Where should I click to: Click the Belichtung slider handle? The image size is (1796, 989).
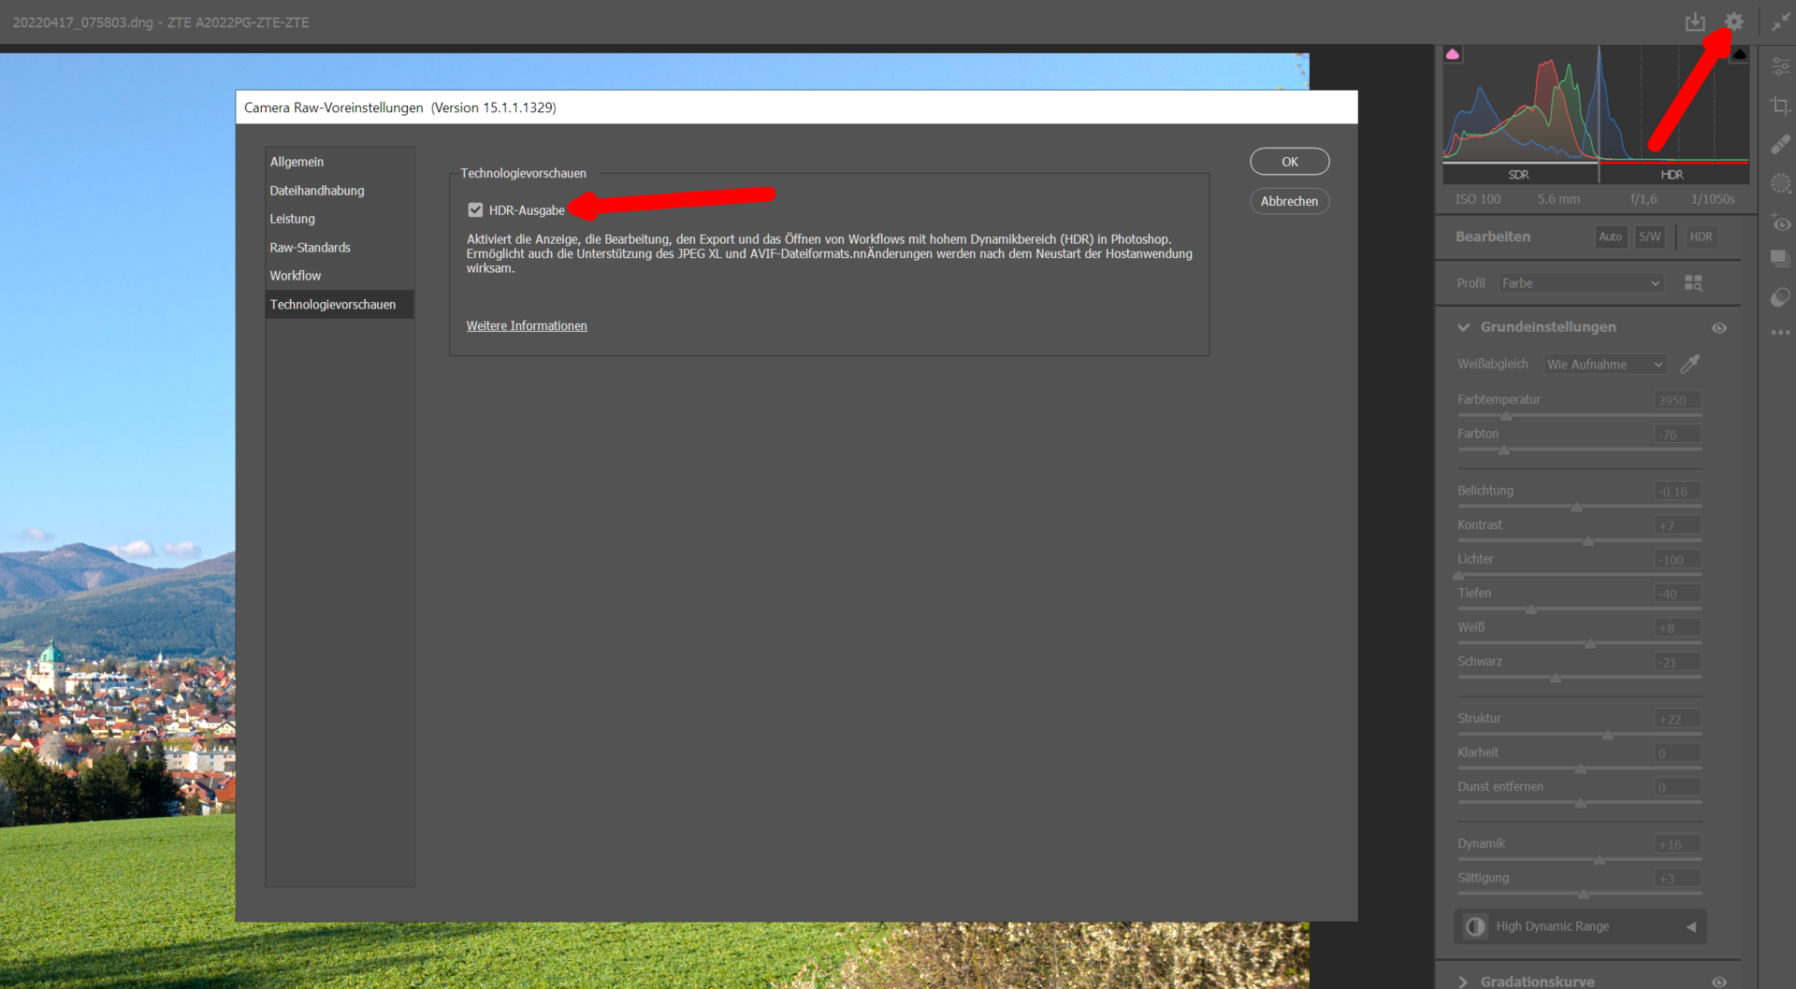(x=1576, y=508)
